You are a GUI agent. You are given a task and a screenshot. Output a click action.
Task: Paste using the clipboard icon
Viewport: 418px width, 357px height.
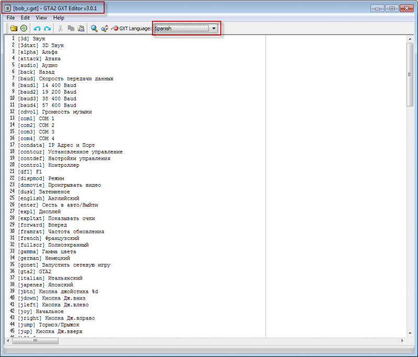tap(80, 28)
